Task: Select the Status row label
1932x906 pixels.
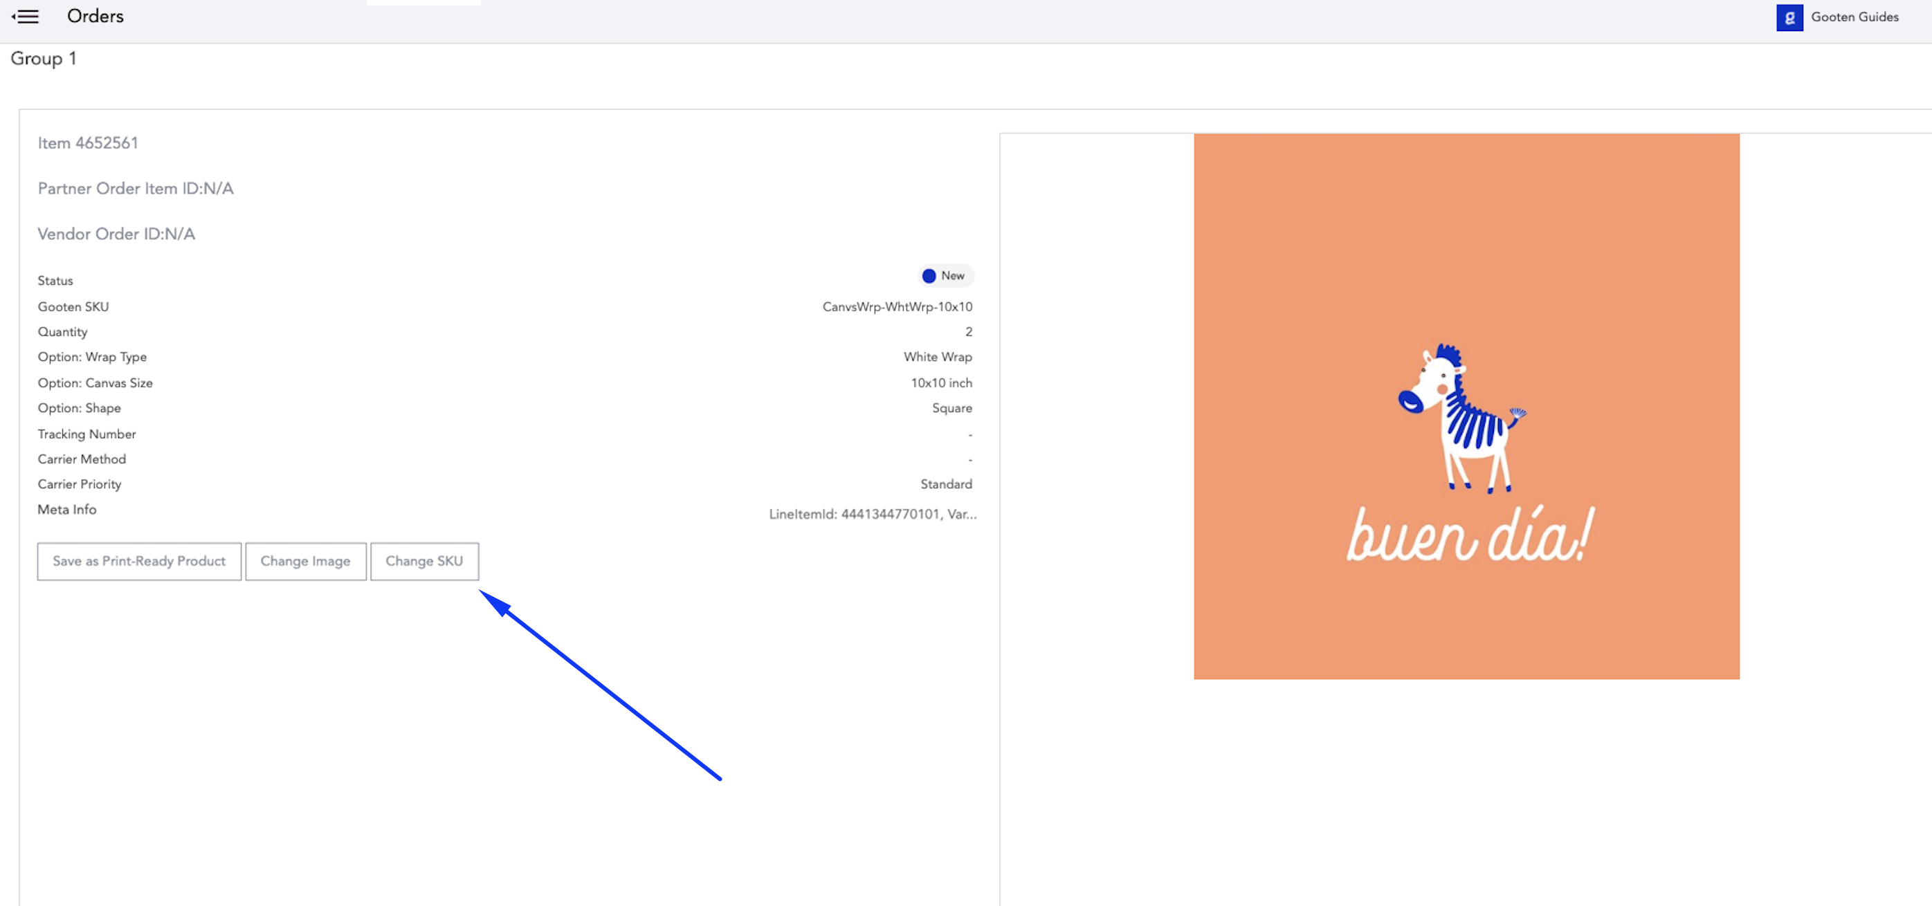Action: pyautogui.click(x=55, y=281)
